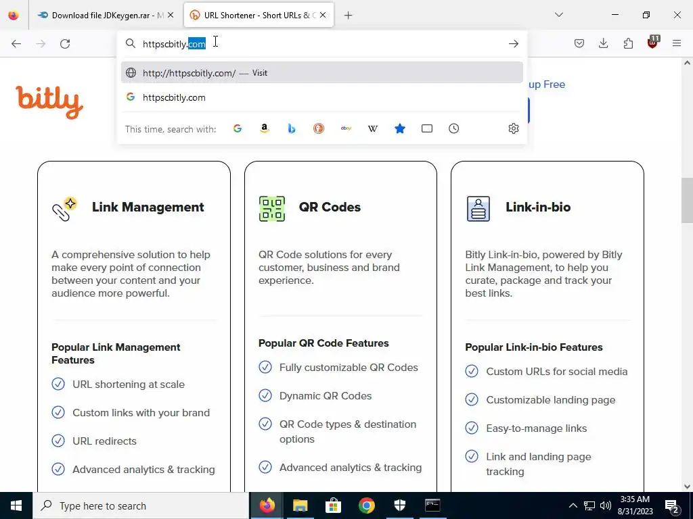Open the uBlock Origin extension
Image resolution: width=693 pixels, height=519 pixels.
pos(653,43)
